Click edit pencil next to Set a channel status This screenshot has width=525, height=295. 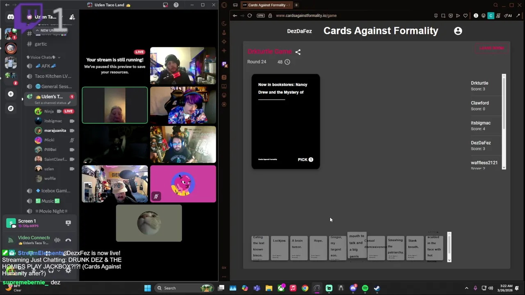click(69, 103)
